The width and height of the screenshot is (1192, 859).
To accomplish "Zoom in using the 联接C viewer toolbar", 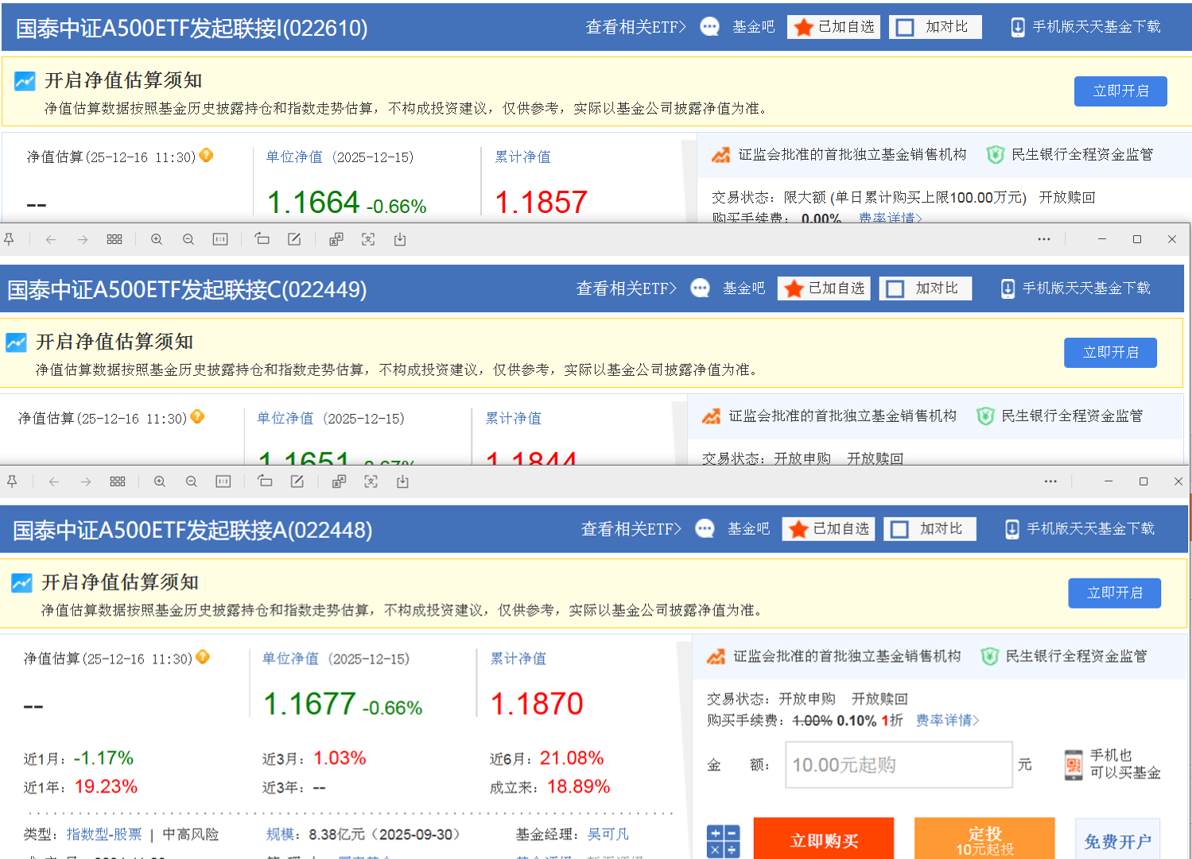I will (157, 239).
